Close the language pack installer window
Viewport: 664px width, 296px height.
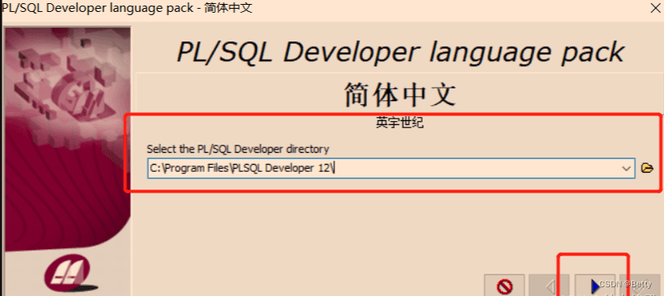pos(655,8)
